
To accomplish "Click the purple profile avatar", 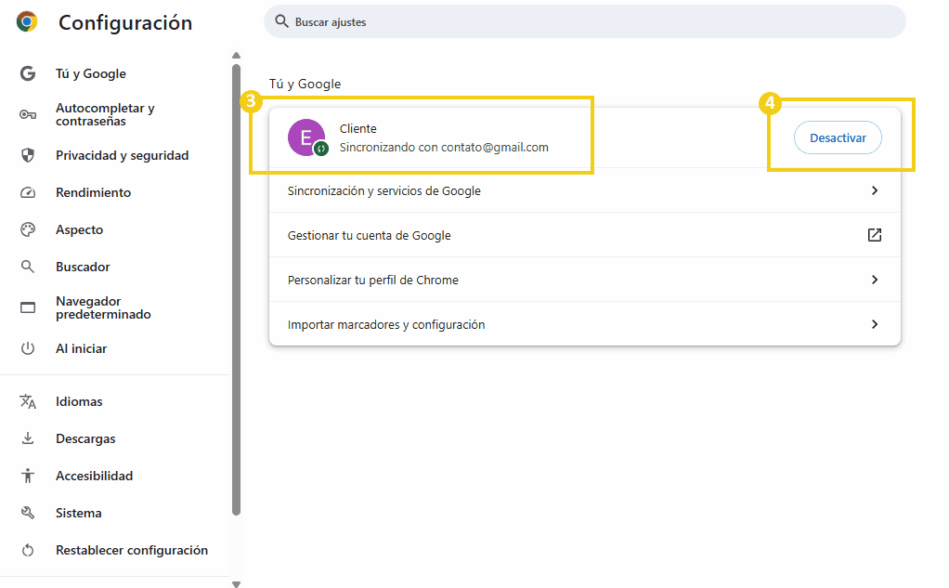I will tap(306, 137).
